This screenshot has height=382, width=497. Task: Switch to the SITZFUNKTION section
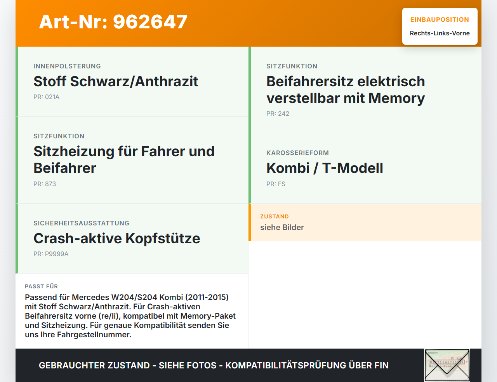(x=59, y=136)
